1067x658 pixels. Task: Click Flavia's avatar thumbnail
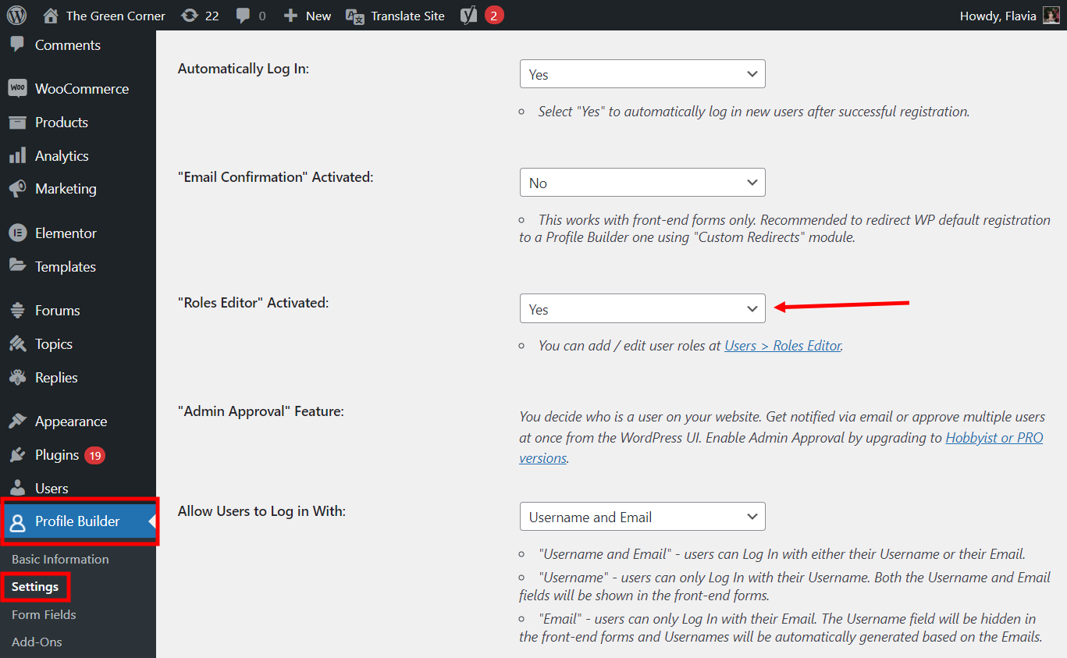point(1051,16)
